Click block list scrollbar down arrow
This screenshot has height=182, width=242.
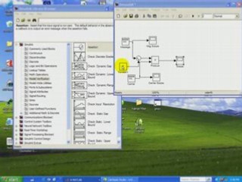(119, 142)
